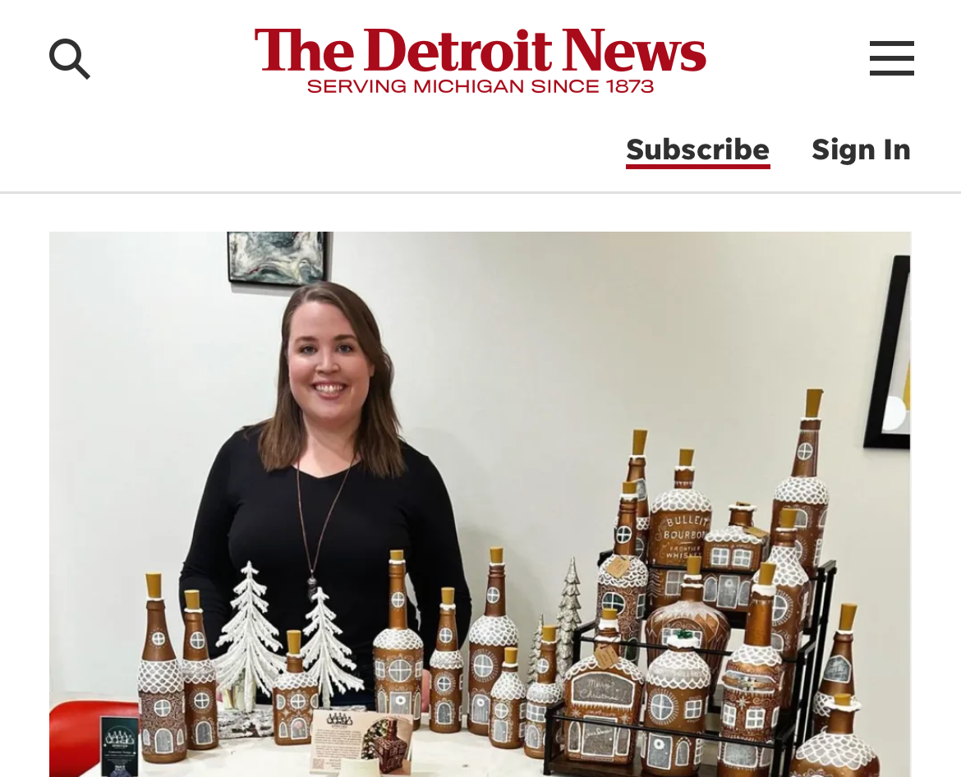961x777 pixels.
Task: Click the black framed art at the photo's right edge
Action: (x=888, y=352)
